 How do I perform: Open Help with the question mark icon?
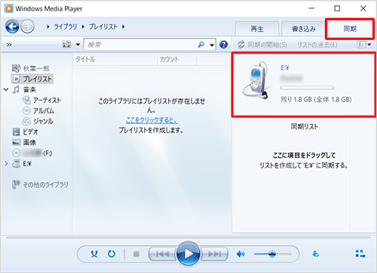coord(223,44)
